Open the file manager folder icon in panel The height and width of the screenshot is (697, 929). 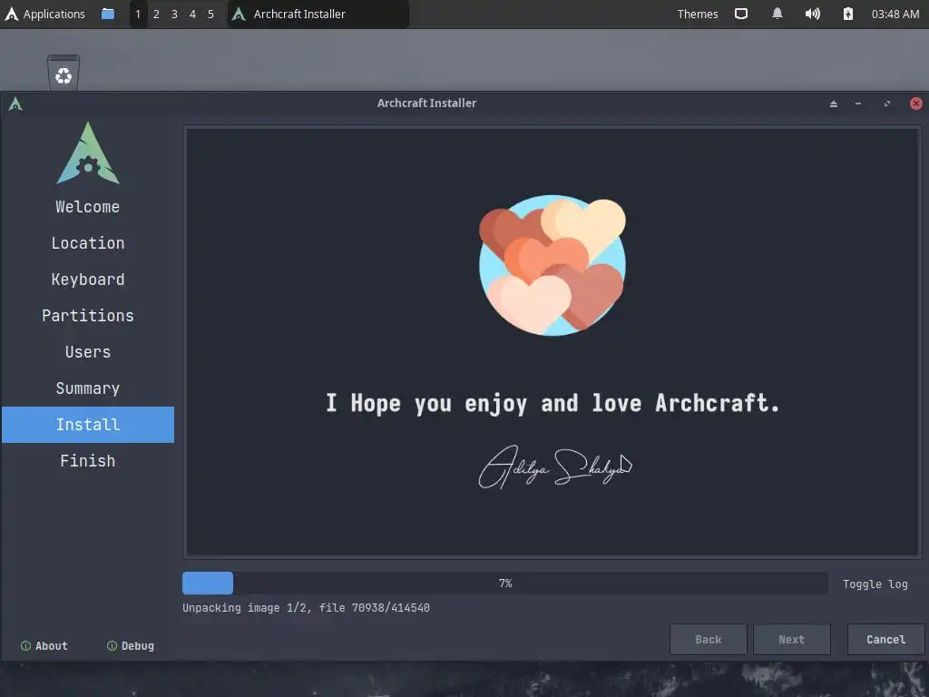[108, 14]
